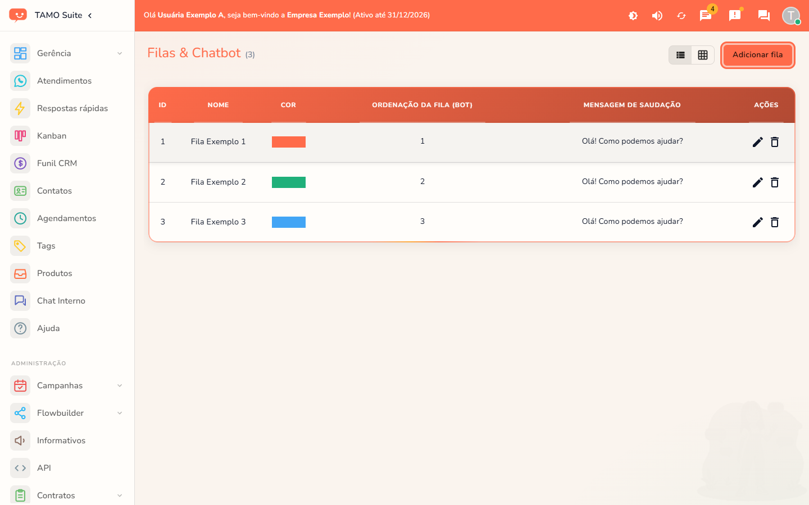
Task: Open Informativos in the sidebar
Action: click(67, 440)
